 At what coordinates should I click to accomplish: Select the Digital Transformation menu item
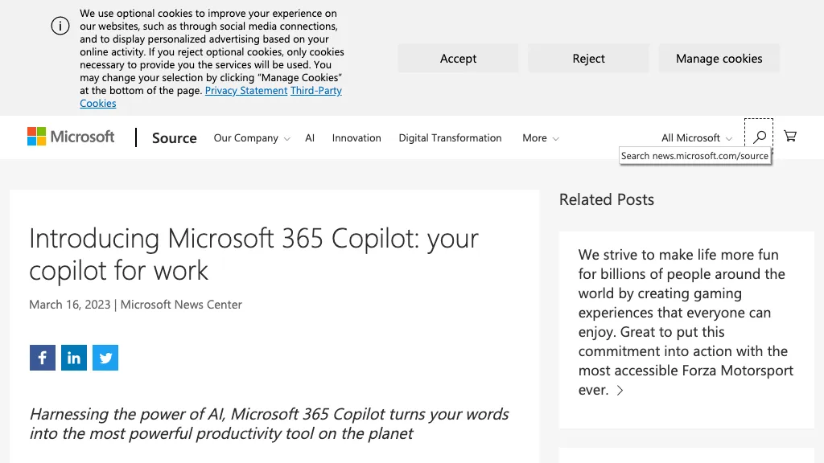pos(450,137)
